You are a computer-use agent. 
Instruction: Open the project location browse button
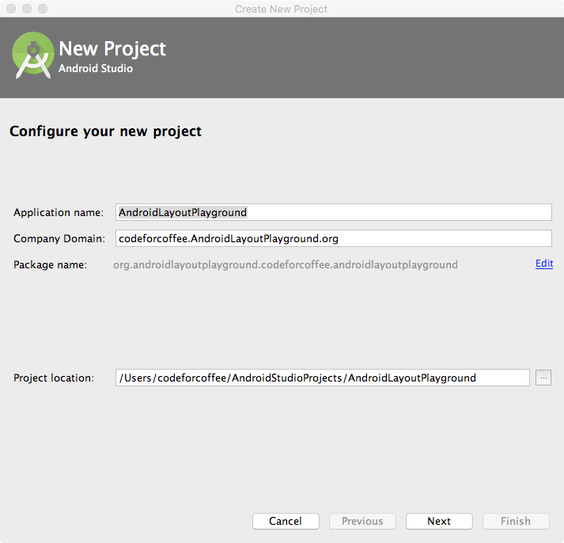pos(543,378)
